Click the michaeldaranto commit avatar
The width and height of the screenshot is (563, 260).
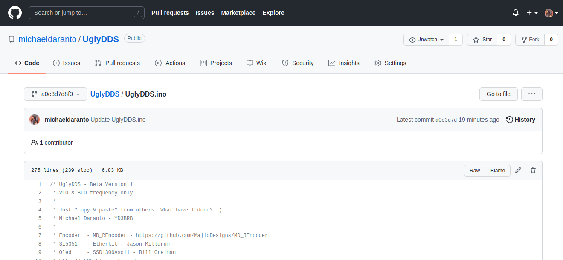pos(35,120)
